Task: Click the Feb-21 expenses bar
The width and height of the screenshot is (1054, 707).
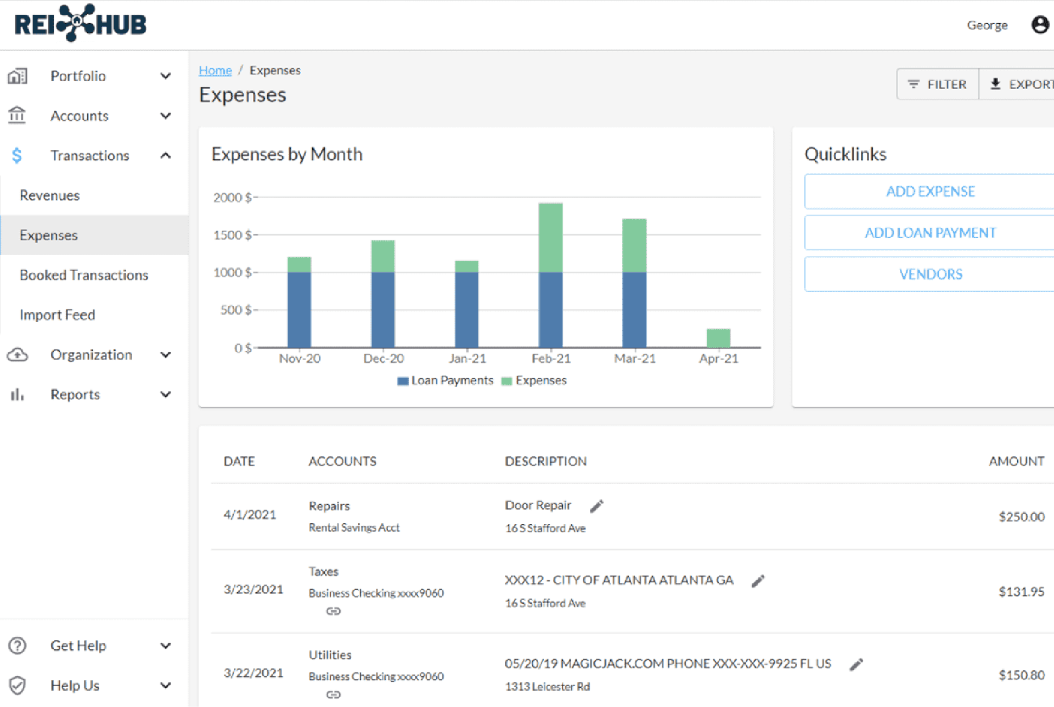Action: [x=551, y=236]
